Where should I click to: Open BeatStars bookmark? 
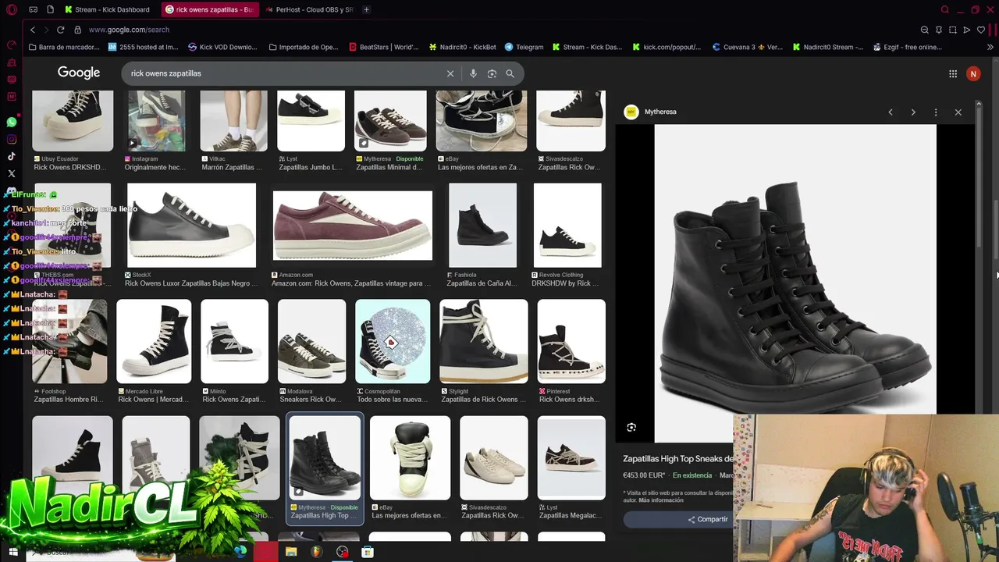coord(384,47)
